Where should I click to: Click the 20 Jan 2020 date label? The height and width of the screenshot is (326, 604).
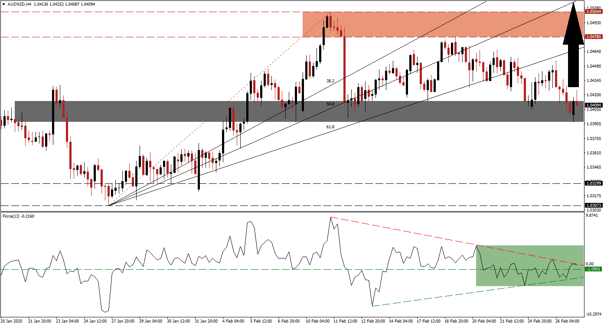[12, 321]
